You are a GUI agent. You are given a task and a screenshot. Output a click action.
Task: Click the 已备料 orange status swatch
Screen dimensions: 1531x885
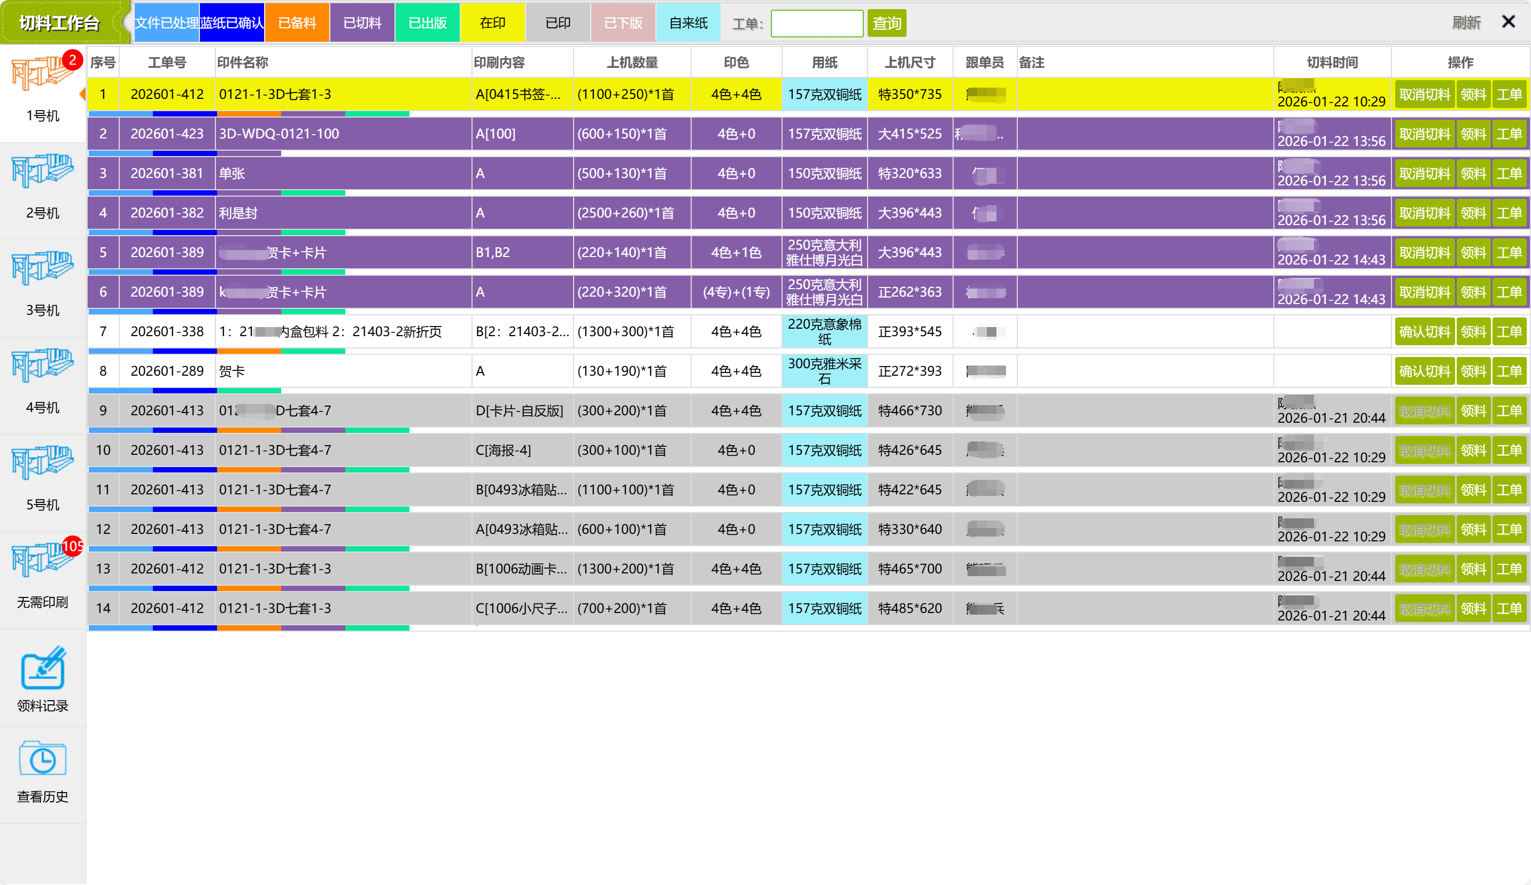point(297,23)
